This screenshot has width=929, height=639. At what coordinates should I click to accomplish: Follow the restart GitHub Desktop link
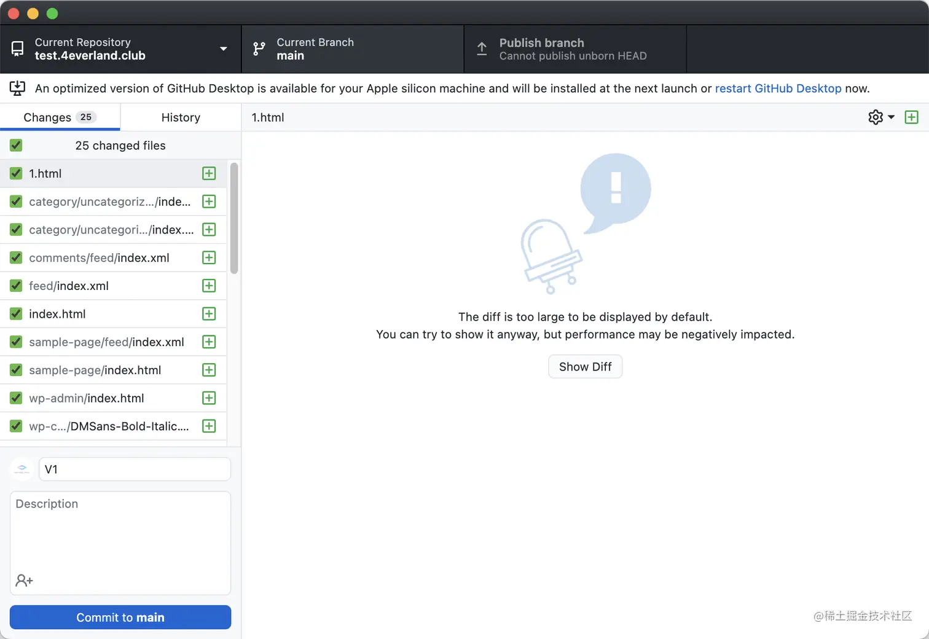[x=778, y=88]
